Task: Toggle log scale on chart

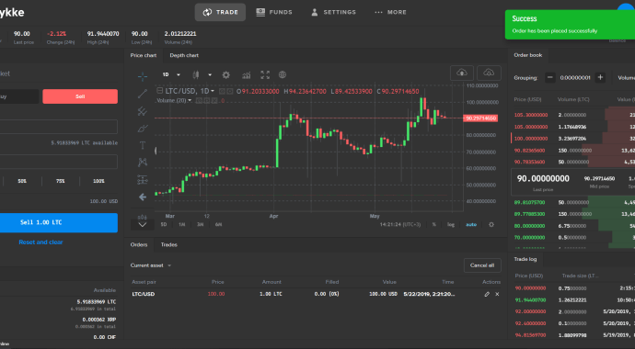Action: pos(451,225)
